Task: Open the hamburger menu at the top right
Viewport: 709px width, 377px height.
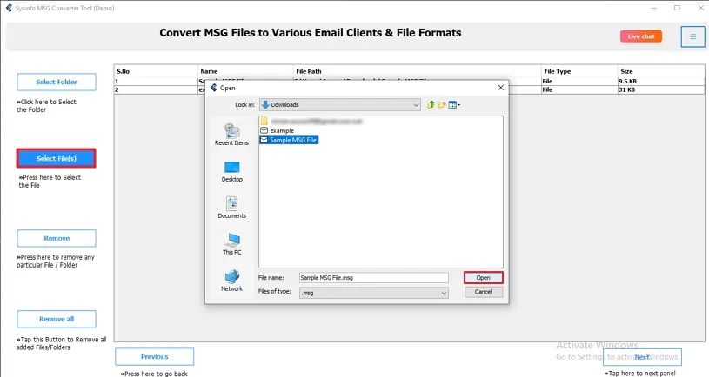Action: tap(692, 36)
